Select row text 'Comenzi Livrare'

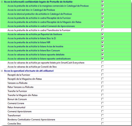[x=16, y=103]
